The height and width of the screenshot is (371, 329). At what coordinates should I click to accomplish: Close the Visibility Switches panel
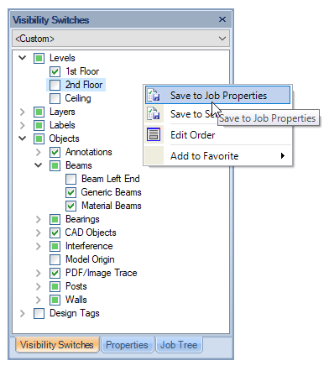pyautogui.click(x=222, y=19)
